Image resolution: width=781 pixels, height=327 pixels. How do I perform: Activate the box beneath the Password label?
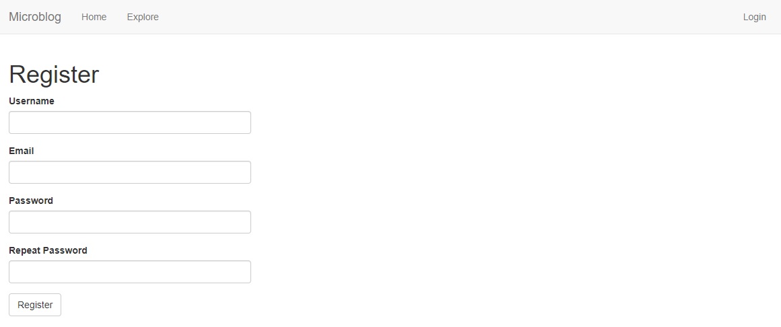130,222
